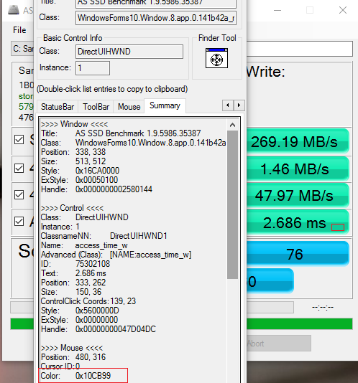Click the >>>> Window <<<< header line
This screenshot has width=358, height=383.
point(74,124)
